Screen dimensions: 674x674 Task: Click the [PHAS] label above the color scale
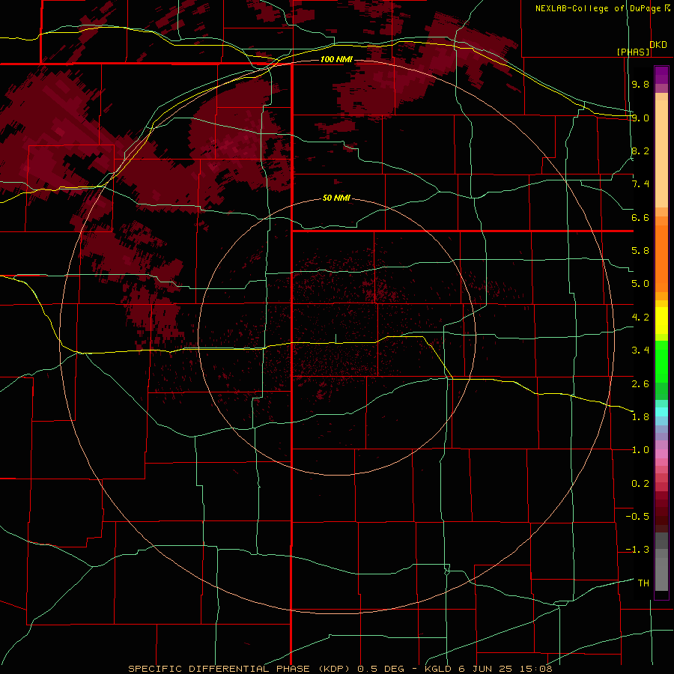pos(633,52)
